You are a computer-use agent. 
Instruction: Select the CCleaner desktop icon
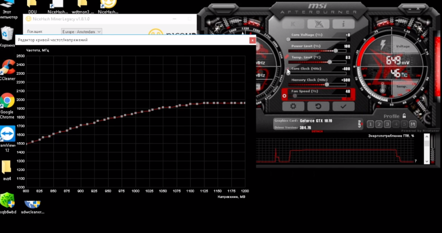coord(7,70)
